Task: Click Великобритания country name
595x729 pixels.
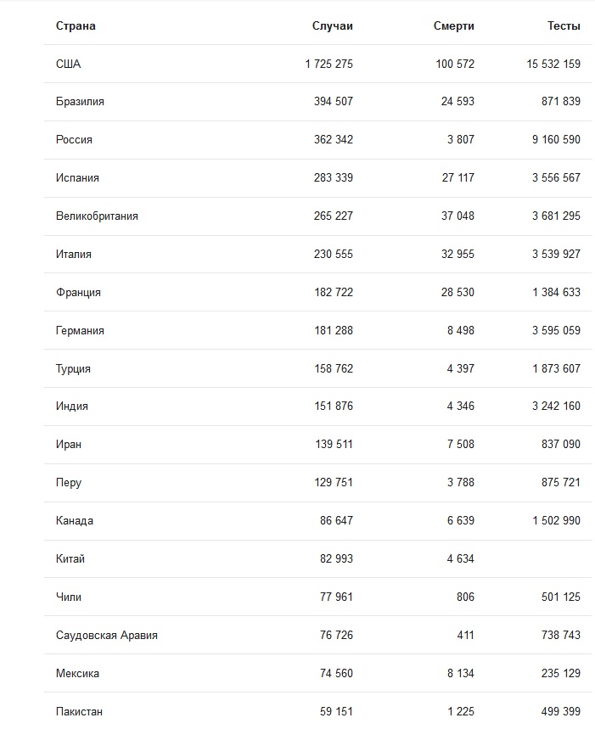Action: (x=97, y=216)
